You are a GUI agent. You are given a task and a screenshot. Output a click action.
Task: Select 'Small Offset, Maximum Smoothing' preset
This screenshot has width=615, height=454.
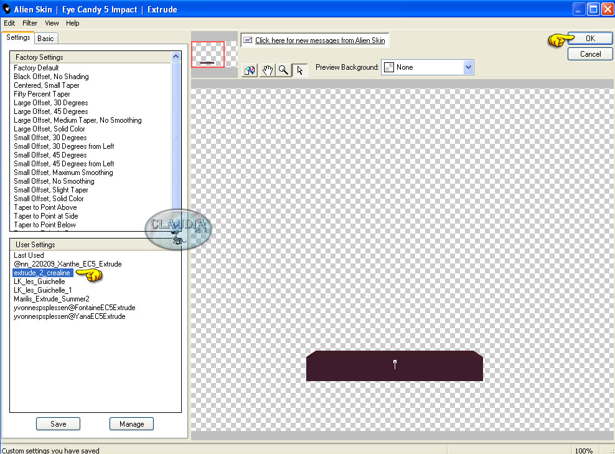pos(63,173)
